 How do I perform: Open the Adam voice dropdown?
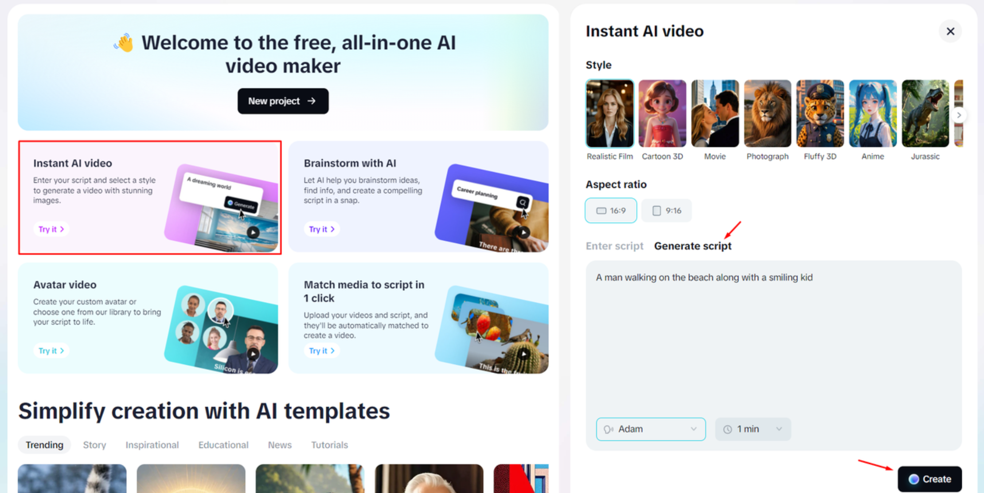tap(650, 429)
